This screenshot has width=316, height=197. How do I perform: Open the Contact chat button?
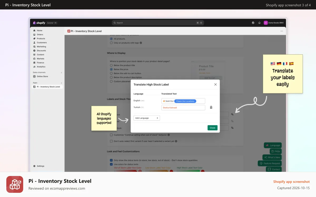coord(274,169)
